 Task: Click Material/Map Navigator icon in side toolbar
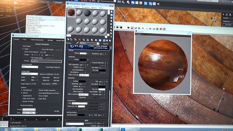point(111,36)
